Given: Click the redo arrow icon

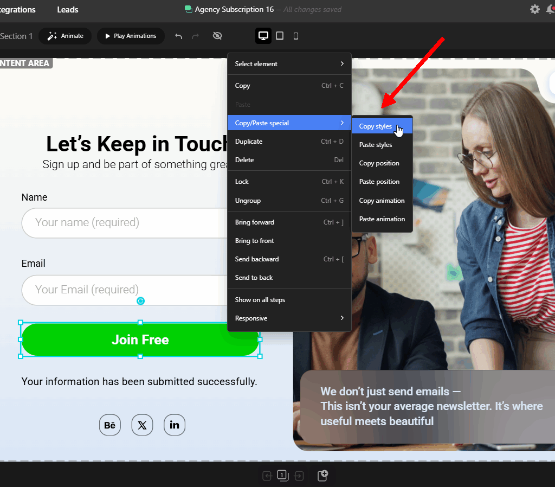Looking at the screenshot, I should [195, 36].
